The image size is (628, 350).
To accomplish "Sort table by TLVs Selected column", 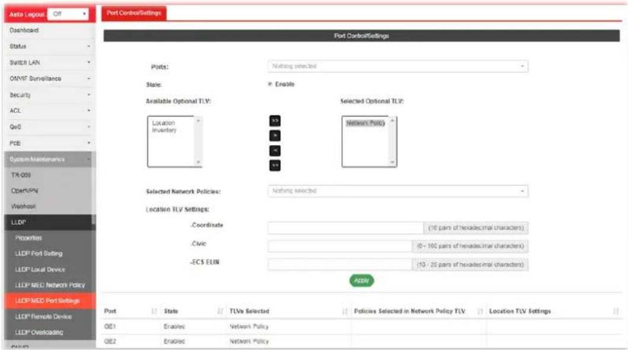I will pyautogui.click(x=345, y=311).
